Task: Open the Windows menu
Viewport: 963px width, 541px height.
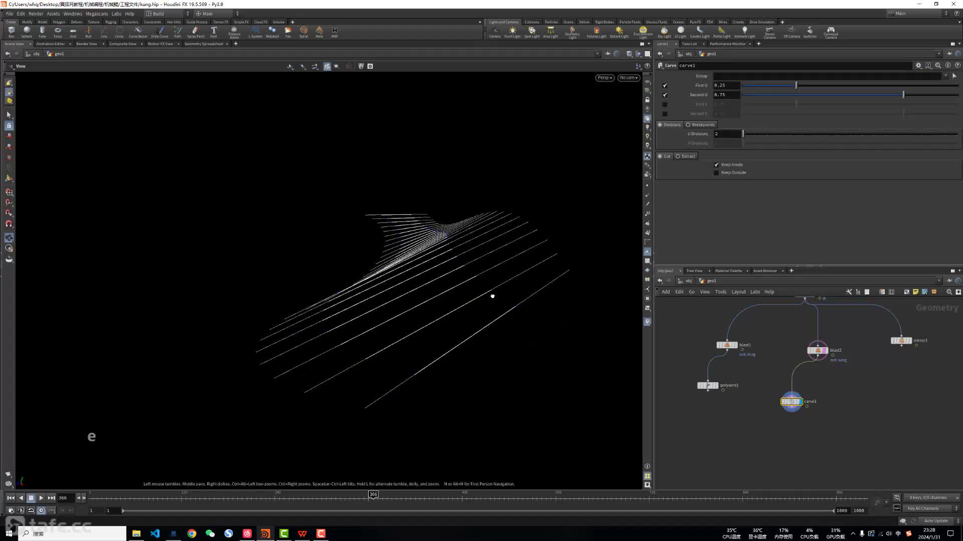Action: click(72, 14)
